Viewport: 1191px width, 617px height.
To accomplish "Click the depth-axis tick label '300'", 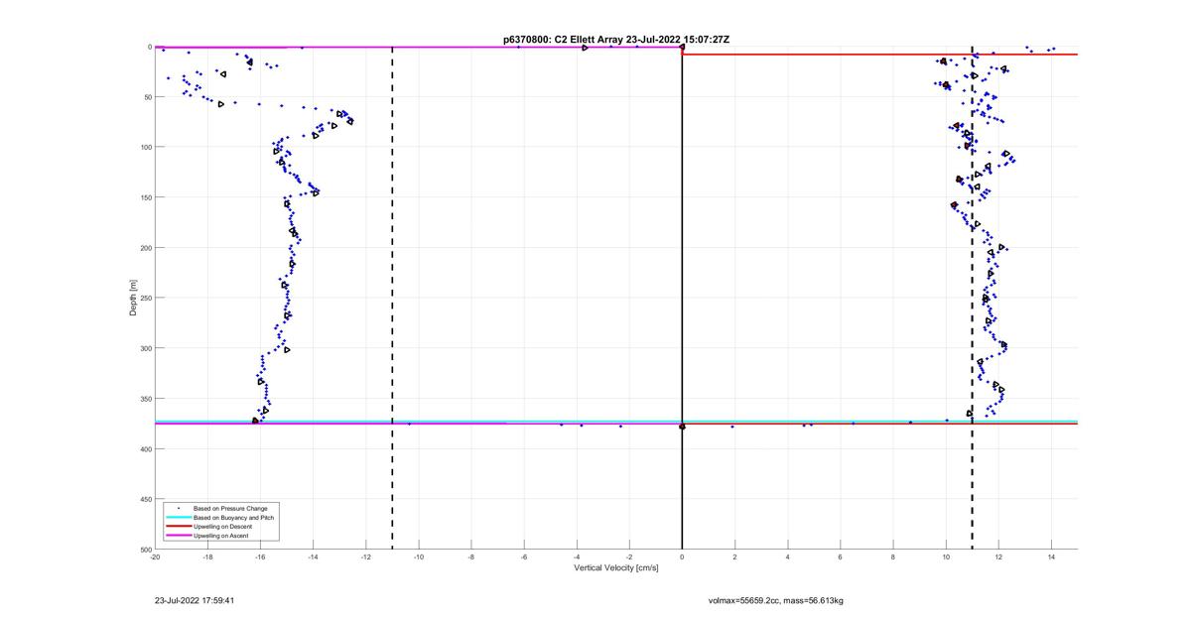I will pyautogui.click(x=145, y=348).
